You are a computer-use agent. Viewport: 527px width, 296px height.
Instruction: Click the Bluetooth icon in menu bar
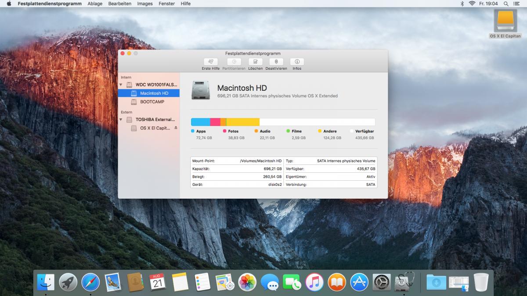pyautogui.click(x=462, y=4)
